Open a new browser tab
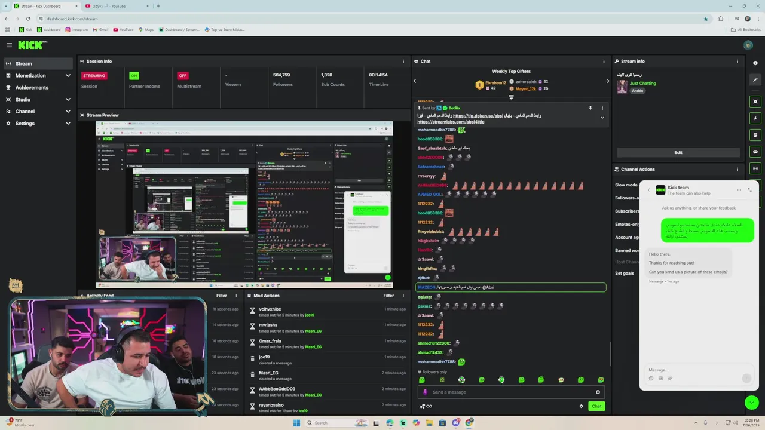Viewport: 765px width, 430px height. [x=158, y=6]
